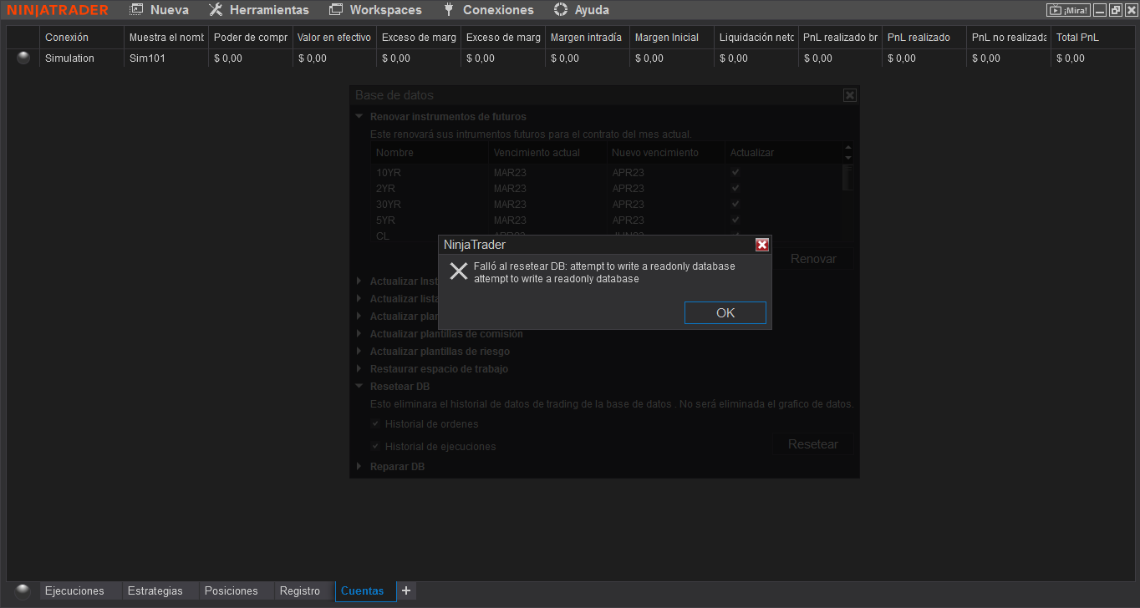Click the Valor en efectivo column header
The width and height of the screenshot is (1140, 608).
coord(334,38)
